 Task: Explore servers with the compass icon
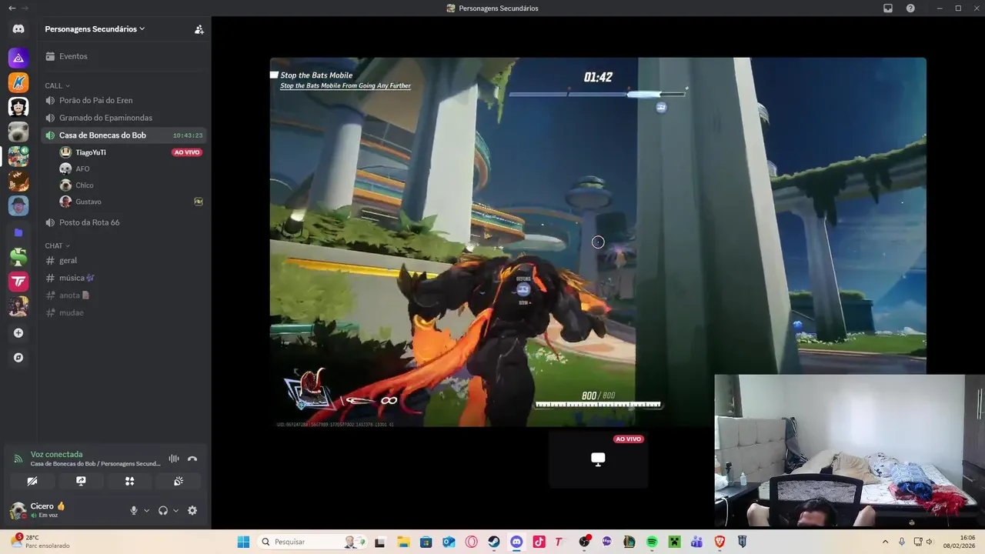[x=18, y=358]
